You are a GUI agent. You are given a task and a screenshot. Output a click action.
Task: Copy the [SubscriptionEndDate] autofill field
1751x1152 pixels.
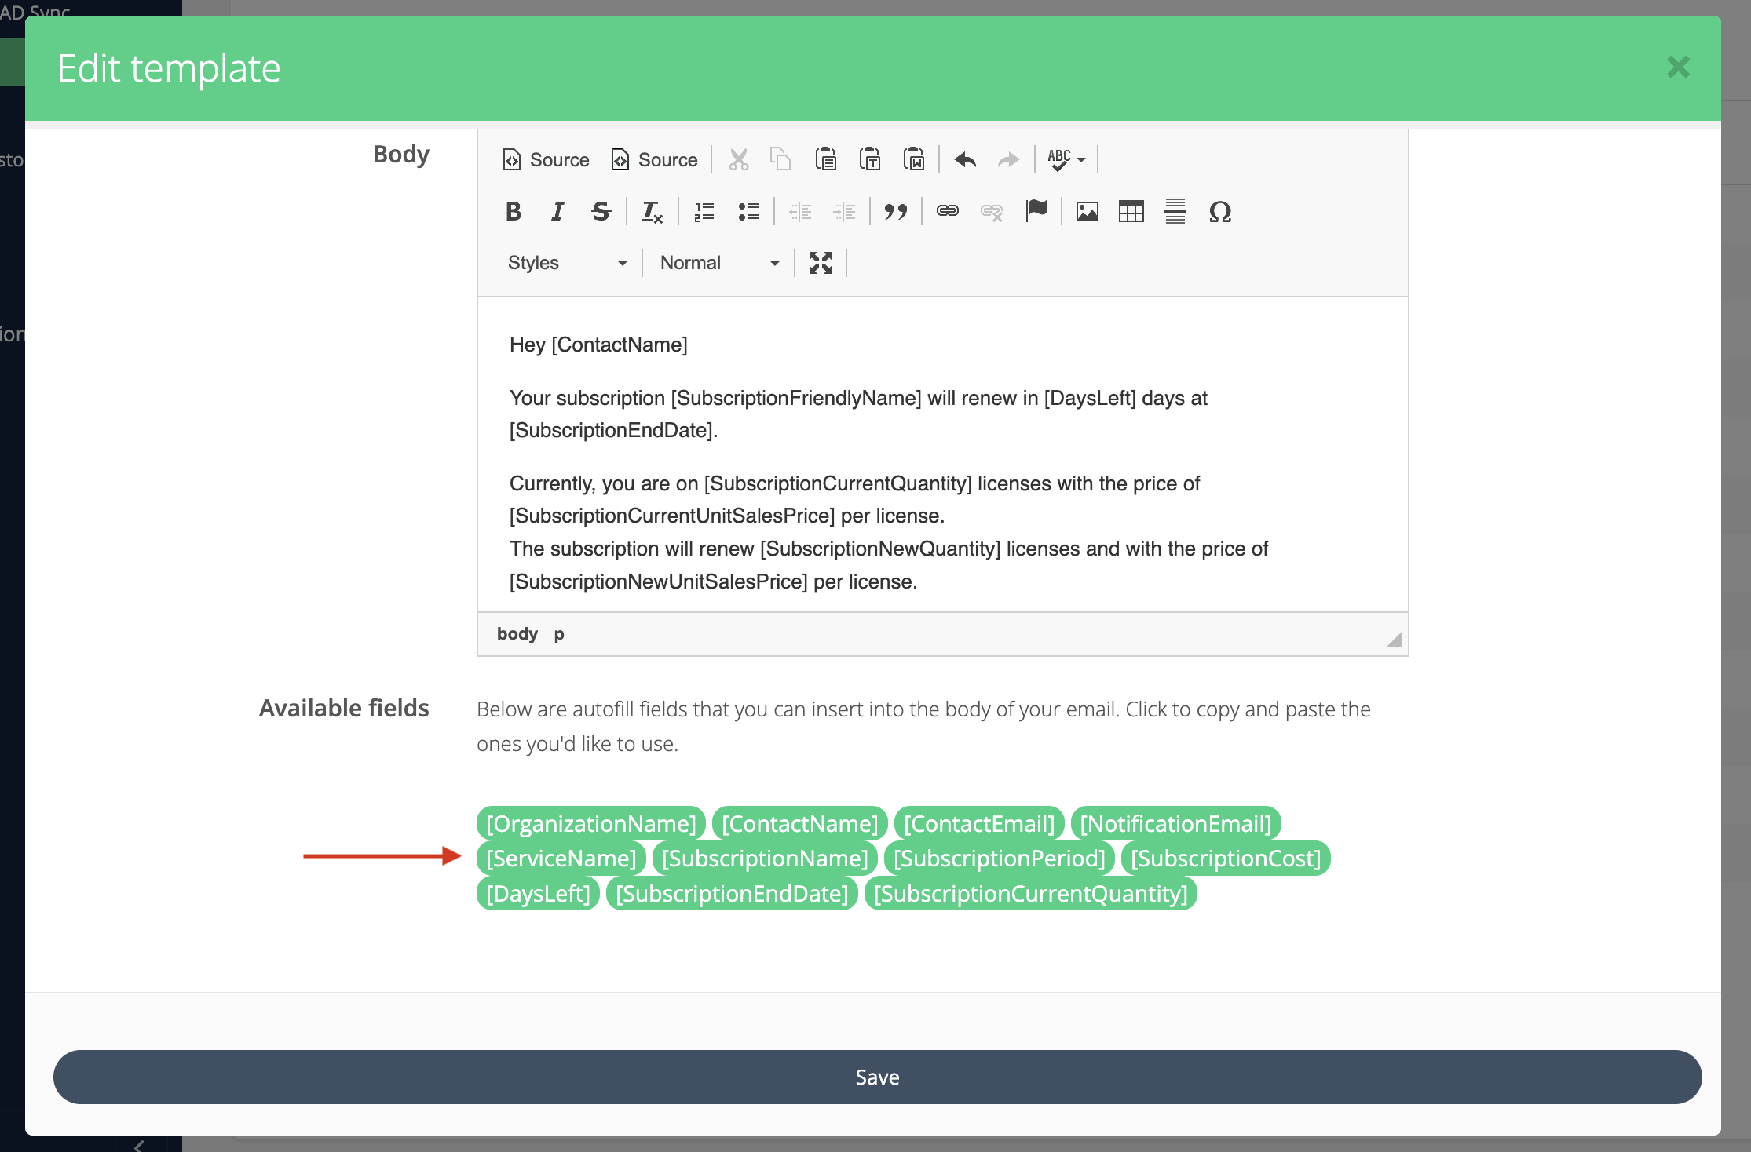[x=731, y=893]
